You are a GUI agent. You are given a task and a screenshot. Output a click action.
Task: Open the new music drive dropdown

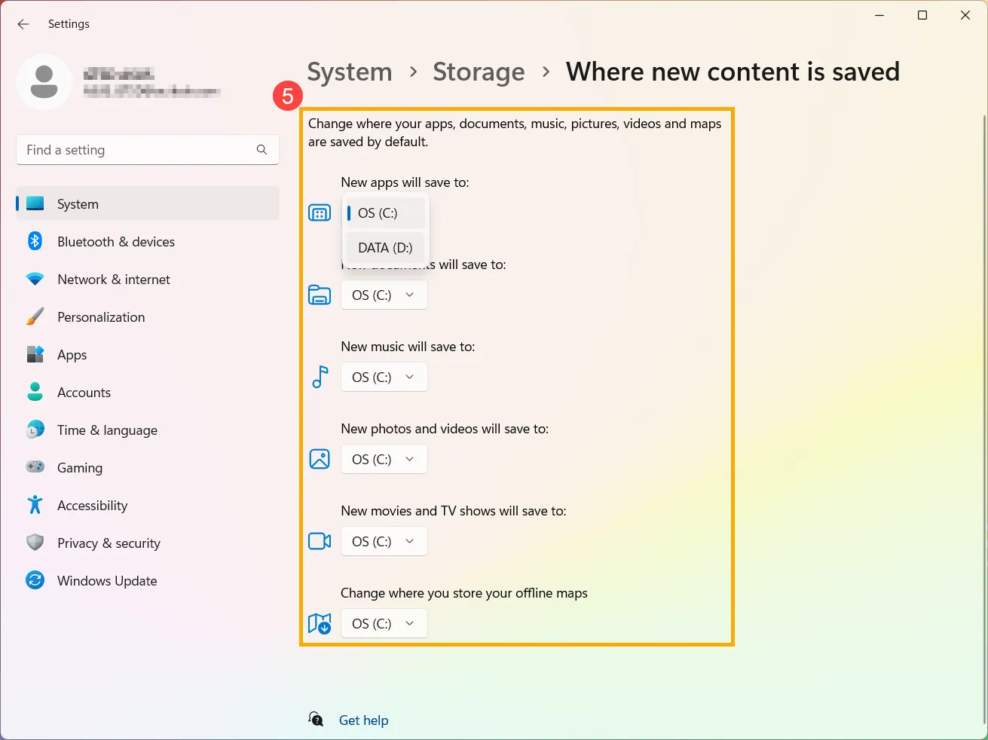pos(384,377)
